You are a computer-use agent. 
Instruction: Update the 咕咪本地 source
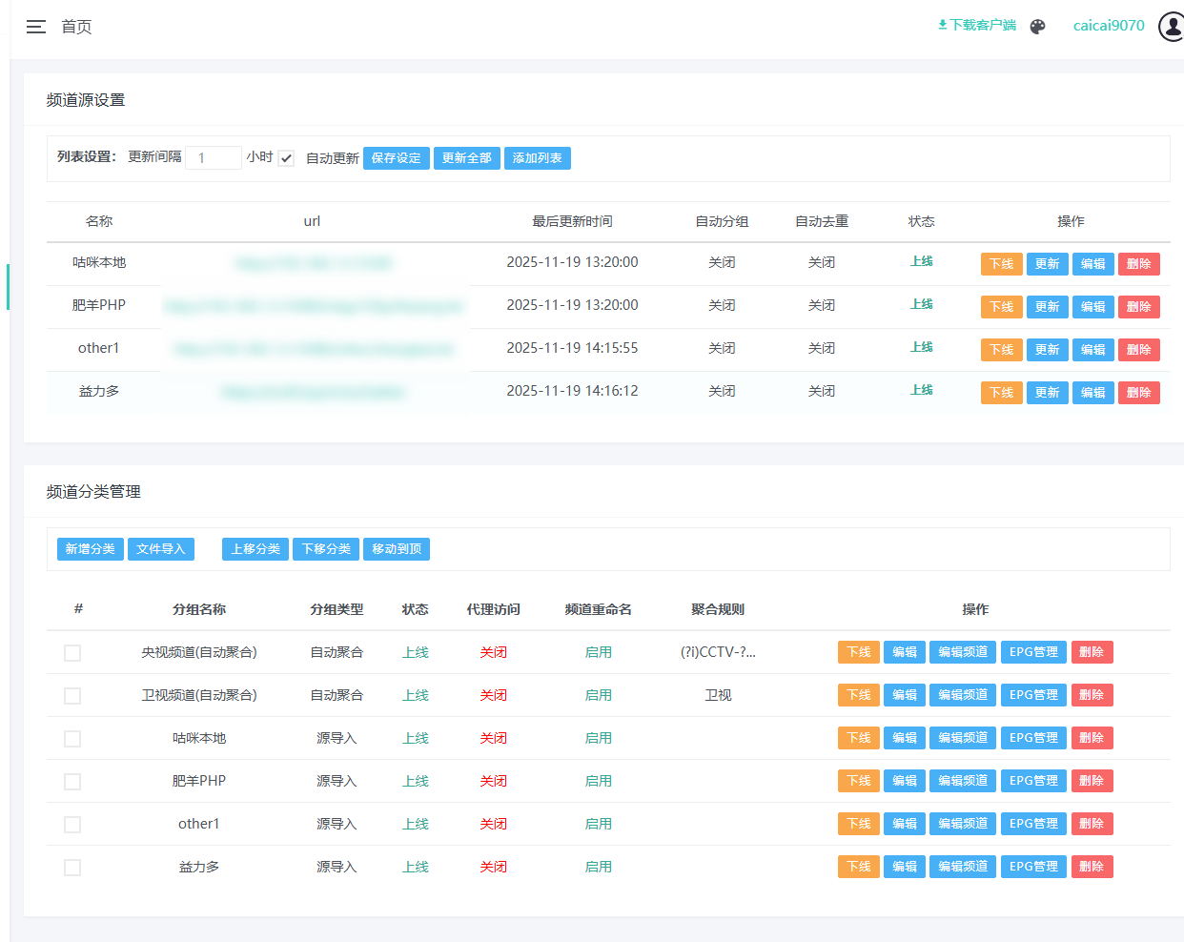(x=1048, y=264)
